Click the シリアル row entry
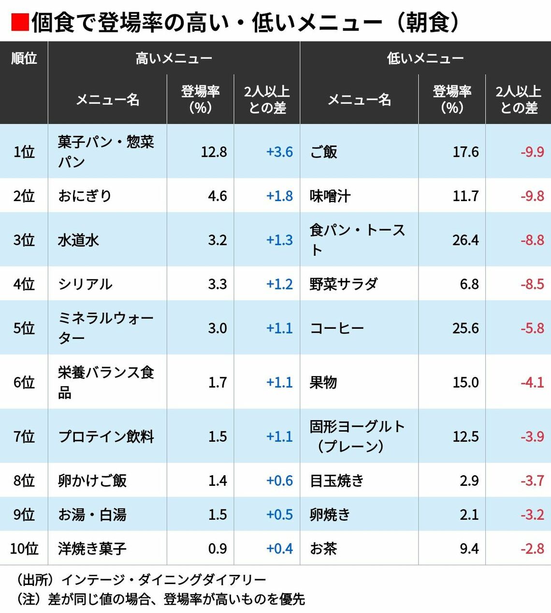Screen dimensions: 551x613 pos(85,284)
